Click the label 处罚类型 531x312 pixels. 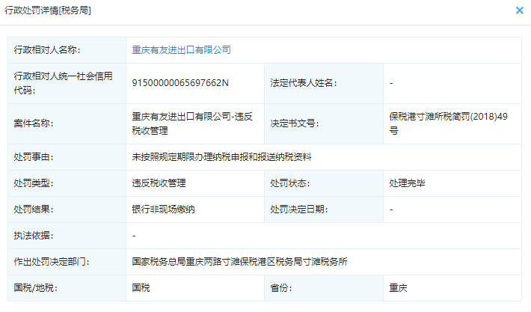pyautogui.click(x=34, y=183)
